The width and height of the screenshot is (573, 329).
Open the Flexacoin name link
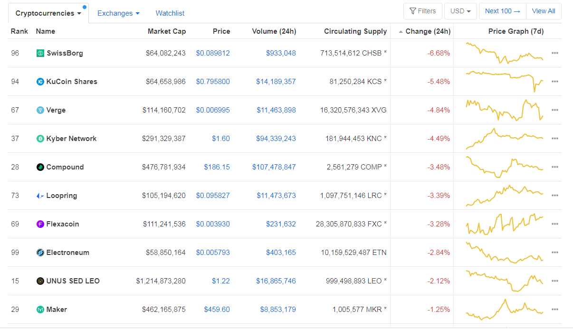click(x=63, y=224)
